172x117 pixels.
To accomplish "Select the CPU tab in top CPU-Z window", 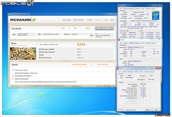I will [x=121, y=9].
